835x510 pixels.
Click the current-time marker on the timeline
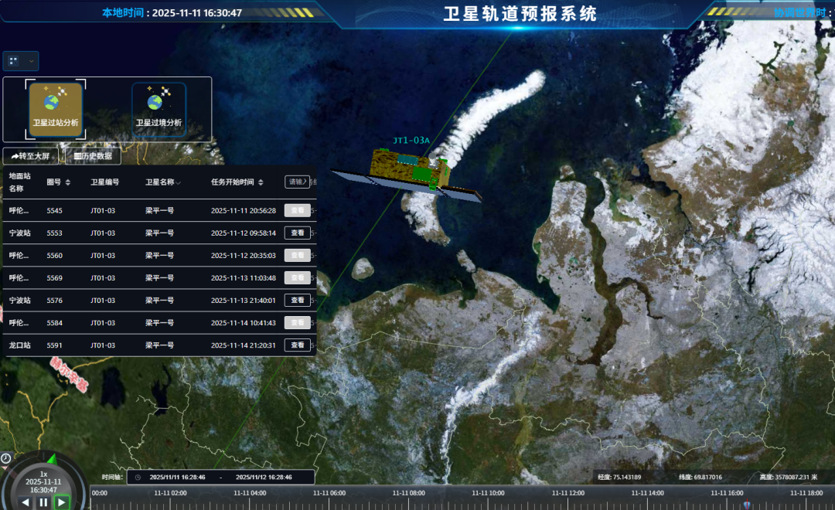coord(745,505)
